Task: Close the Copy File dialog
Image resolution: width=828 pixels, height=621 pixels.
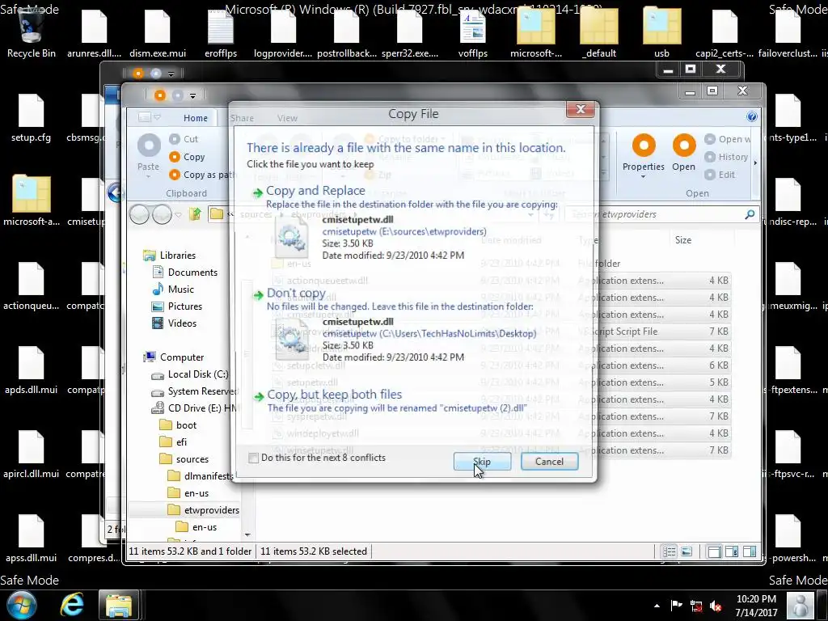Action: pyautogui.click(x=581, y=109)
